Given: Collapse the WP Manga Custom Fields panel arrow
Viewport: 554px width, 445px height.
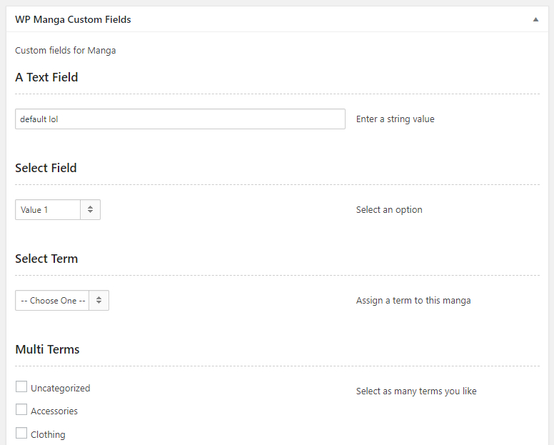Looking at the screenshot, I should [535, 19].
